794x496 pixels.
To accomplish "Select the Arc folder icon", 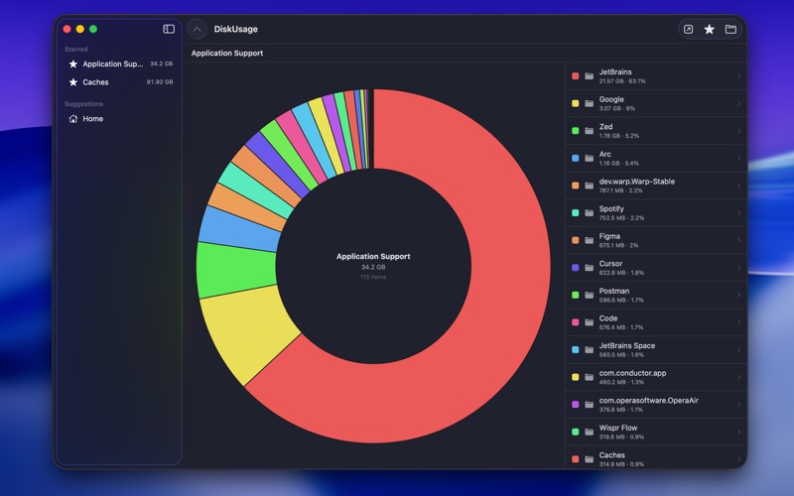I will (590, 158).
